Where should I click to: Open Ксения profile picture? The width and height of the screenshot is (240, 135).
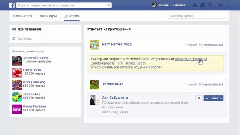154,5
